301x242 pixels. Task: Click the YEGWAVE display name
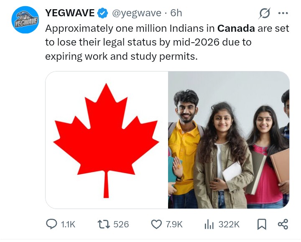point(70,13)
